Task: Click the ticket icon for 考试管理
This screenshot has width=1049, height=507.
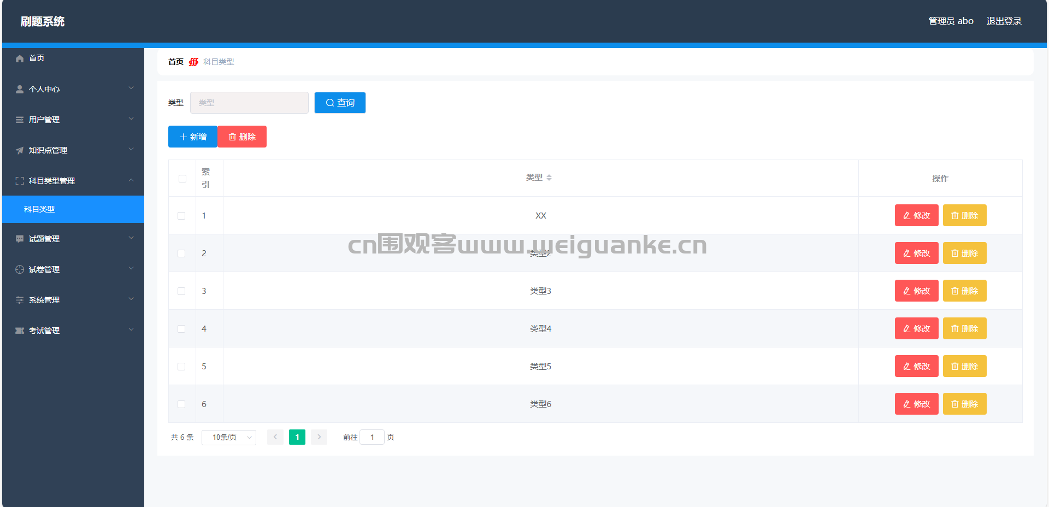Action: click(20, 331)
